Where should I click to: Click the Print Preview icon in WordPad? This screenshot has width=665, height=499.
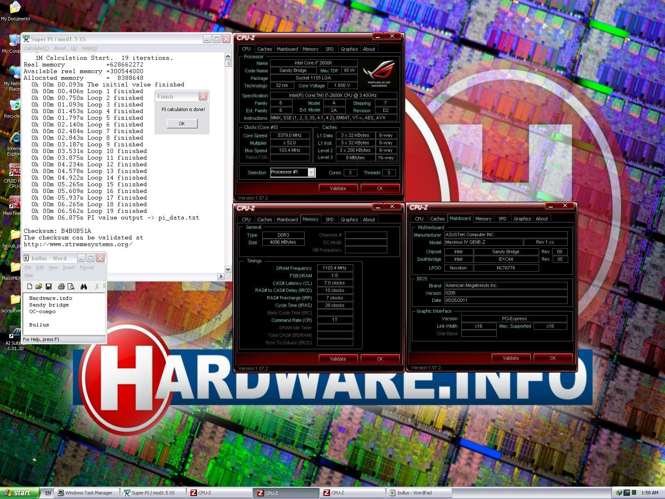(x=71, y=287)
